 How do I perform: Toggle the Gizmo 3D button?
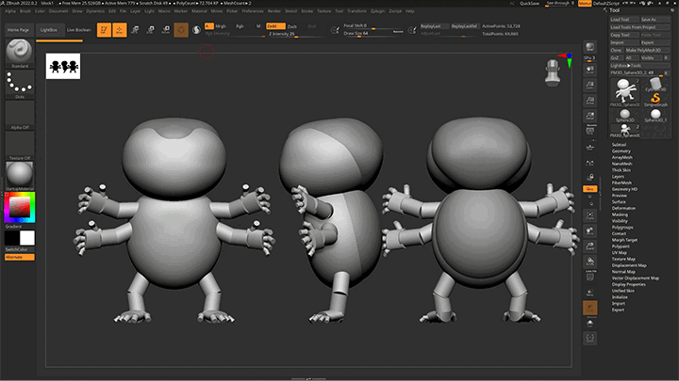[x=181, y=30]
